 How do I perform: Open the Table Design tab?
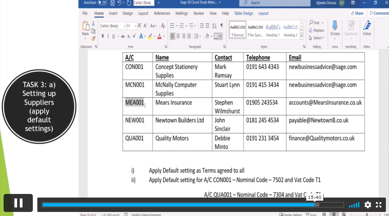[244, 13]
